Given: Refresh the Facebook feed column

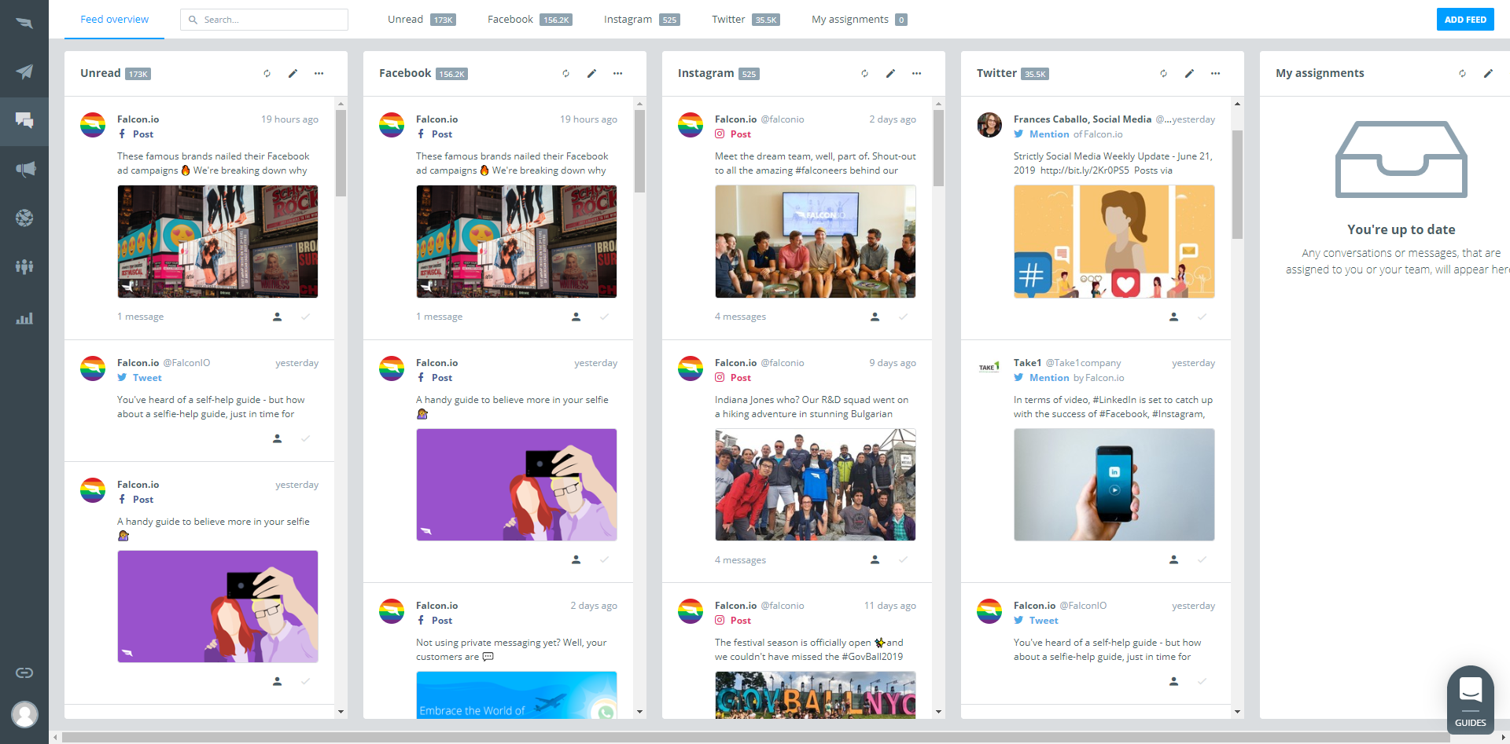Looking at the screenshot, I should click(x=565, y=73).
